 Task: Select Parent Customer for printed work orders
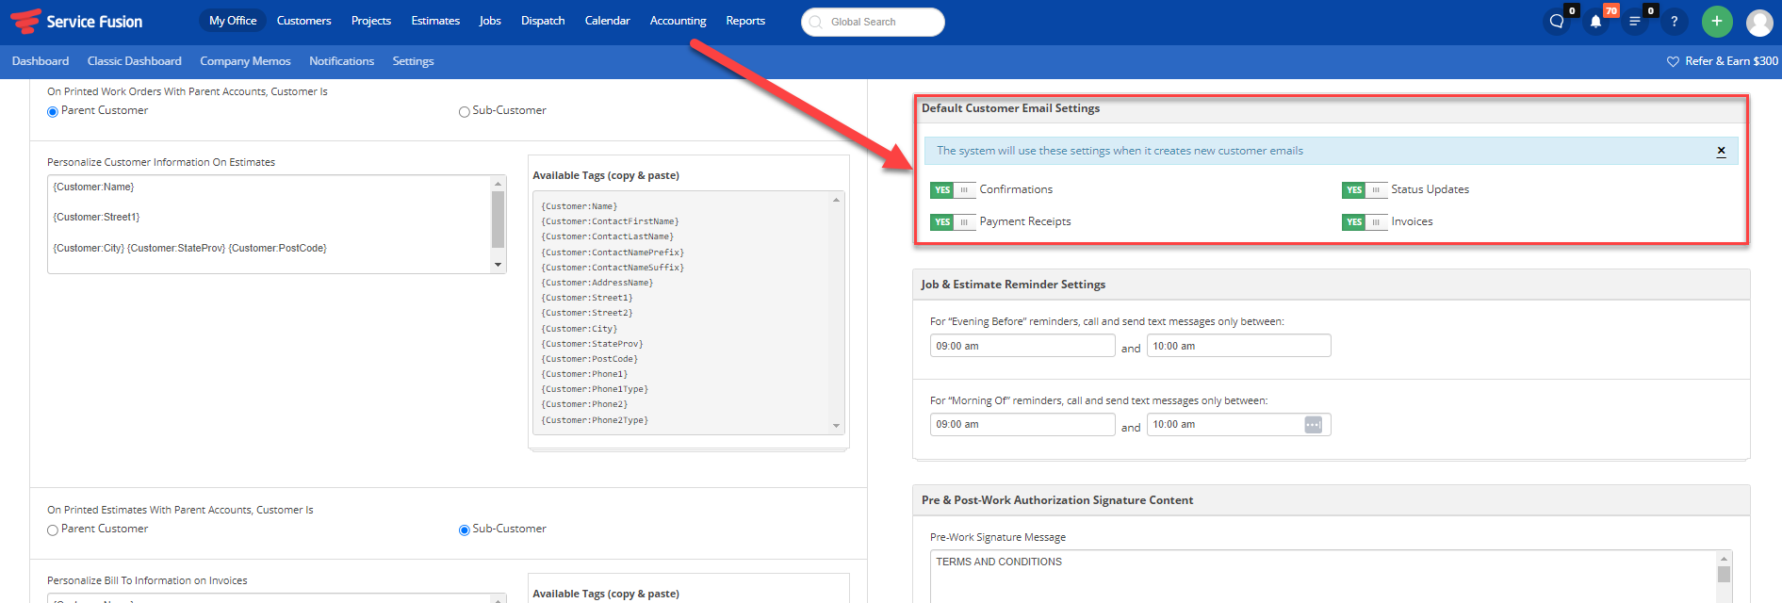53,111
